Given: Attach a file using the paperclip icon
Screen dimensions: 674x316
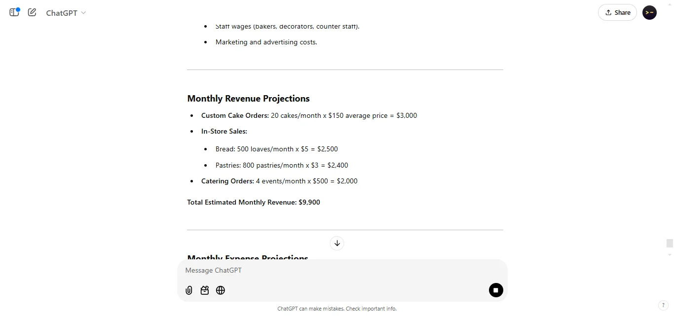Looking at the screenshot, I should pos(188,290).
